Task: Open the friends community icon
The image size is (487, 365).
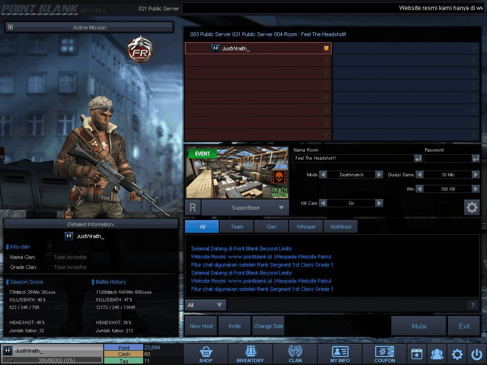Action: [x=437, y=354]
